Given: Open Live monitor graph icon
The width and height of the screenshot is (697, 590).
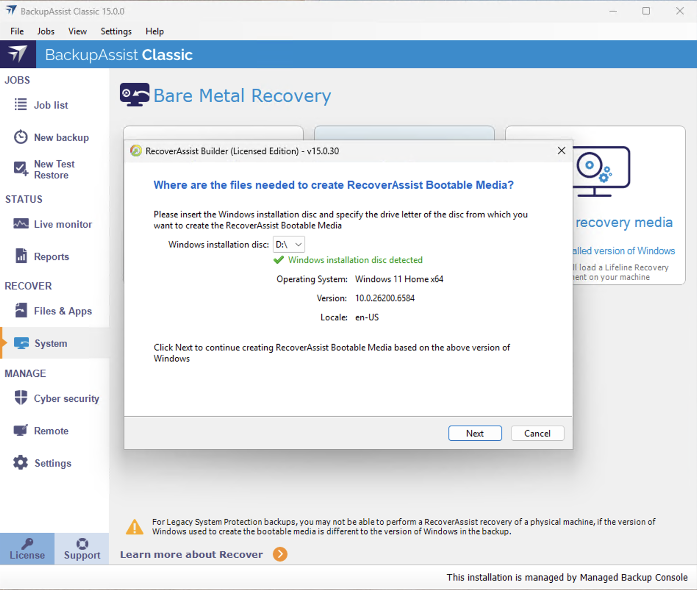Looking at the screenshot, I should tap(21, 224).
